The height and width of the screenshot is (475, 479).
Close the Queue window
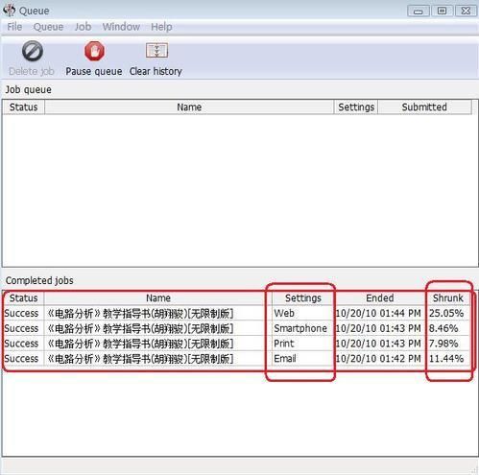point(466,11)
